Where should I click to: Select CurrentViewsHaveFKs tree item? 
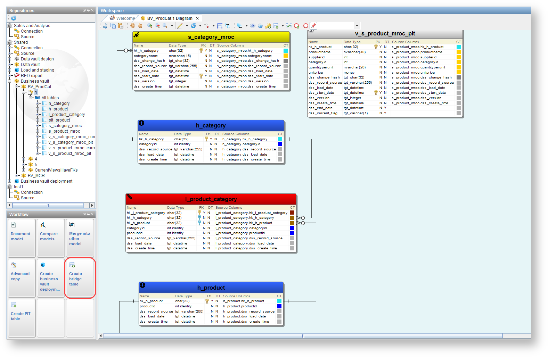click(56, 170)
